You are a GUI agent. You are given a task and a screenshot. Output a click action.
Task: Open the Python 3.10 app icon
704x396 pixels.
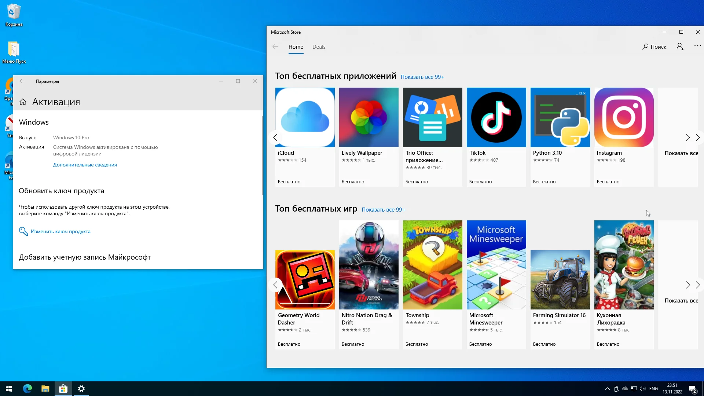[560, 117]
